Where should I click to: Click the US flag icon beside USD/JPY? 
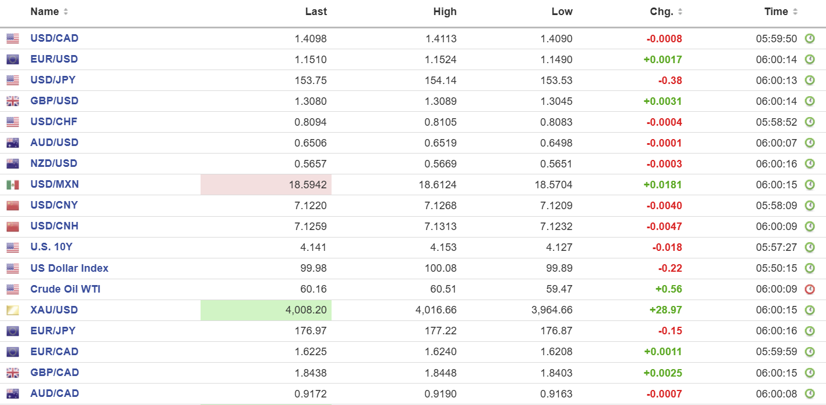click(x=13, y=81)
